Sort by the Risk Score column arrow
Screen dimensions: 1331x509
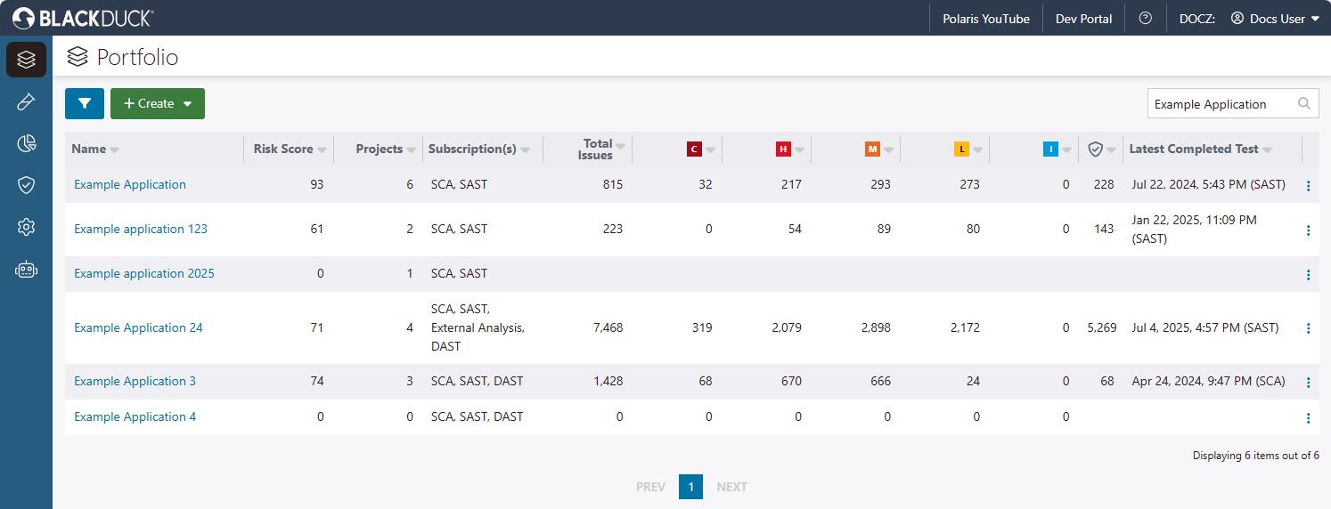(x=322, y=149)
